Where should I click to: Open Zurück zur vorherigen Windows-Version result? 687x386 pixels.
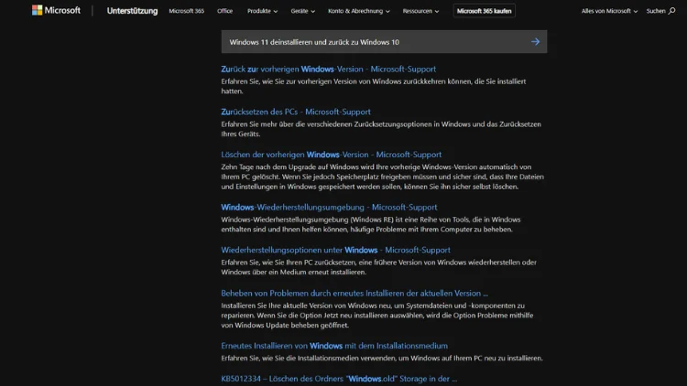[x=328, y=70]
